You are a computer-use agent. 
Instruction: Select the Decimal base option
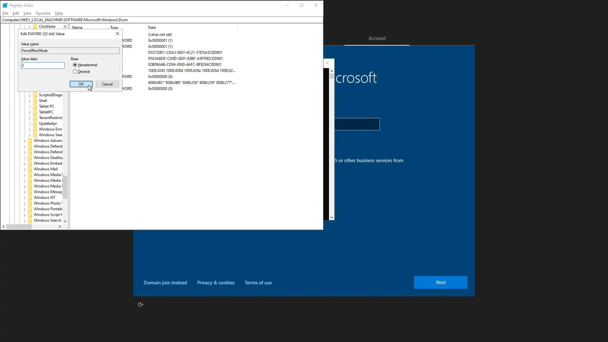[75, 72]
